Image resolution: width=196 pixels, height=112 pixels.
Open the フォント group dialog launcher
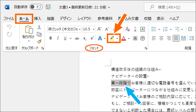tap(146, 48)
